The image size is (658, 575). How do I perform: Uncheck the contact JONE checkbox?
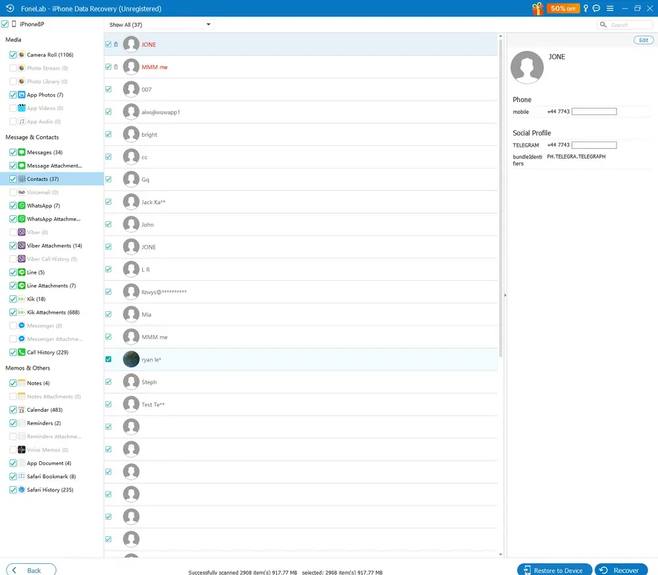(108, 44)
